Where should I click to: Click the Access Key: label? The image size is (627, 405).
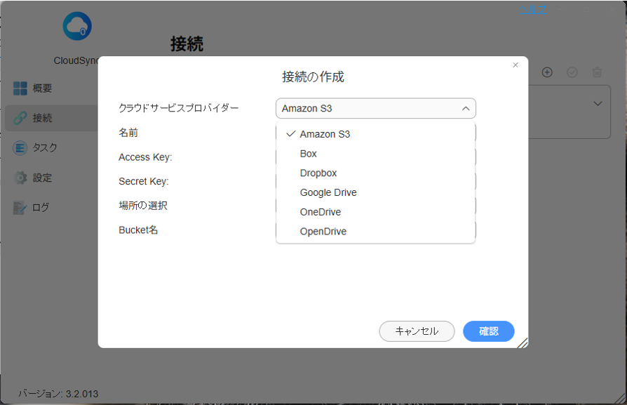[145, 157]
